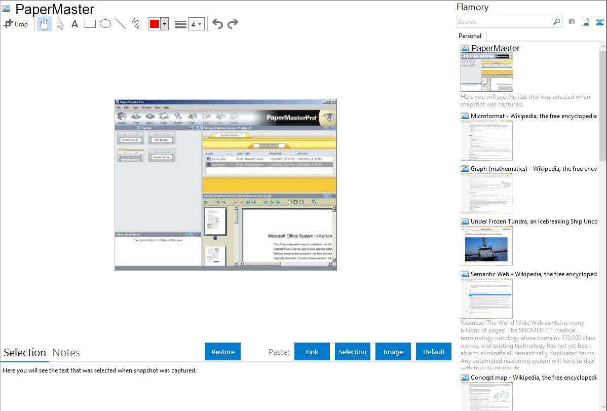Choose the arrow pointer selection tool
The width and height of the screenshot is (607, 411).
point(60,24)
